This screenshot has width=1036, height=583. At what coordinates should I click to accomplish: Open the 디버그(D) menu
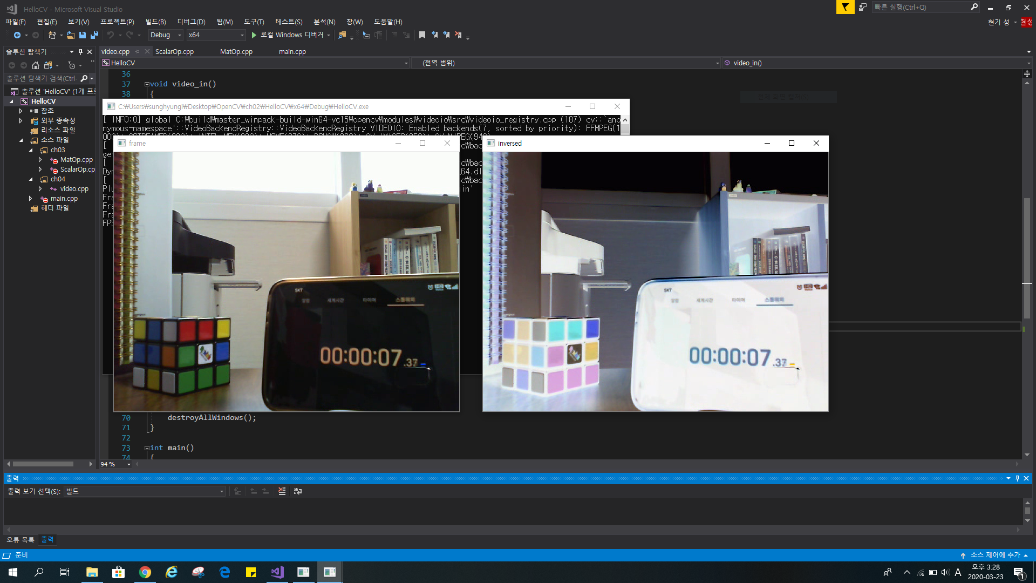click(191, 22)
